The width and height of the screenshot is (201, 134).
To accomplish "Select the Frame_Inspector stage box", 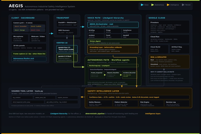I will click(98, 75).
